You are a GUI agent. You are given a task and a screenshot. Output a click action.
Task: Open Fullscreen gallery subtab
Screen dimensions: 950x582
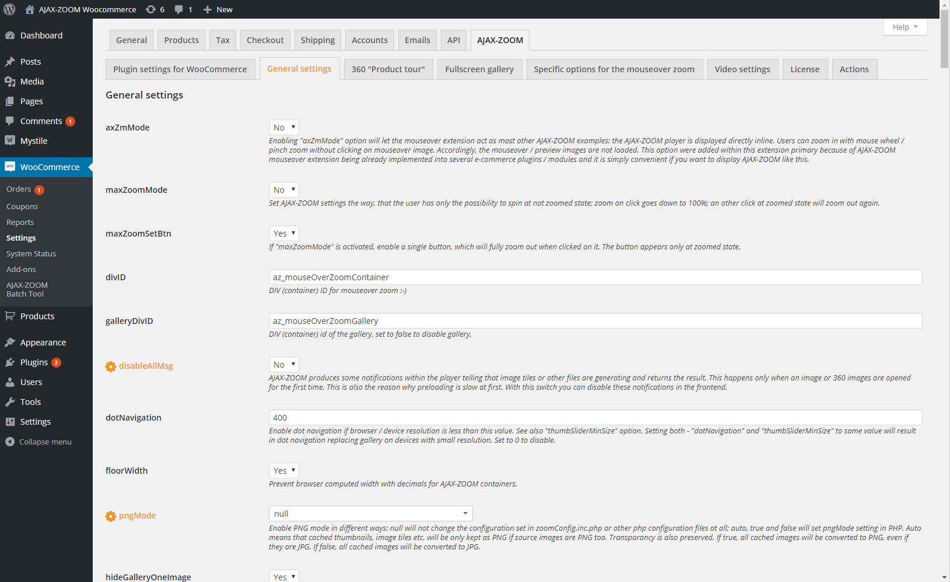[x=479, y=69]
